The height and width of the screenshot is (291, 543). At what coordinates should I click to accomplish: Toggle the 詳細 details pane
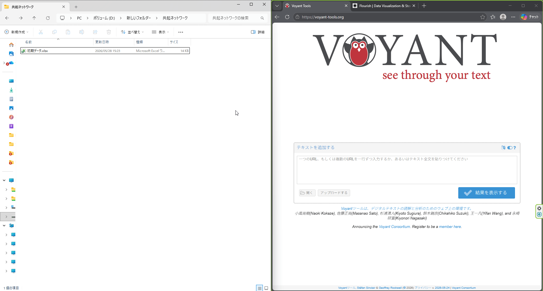click(x=258, y=32)
